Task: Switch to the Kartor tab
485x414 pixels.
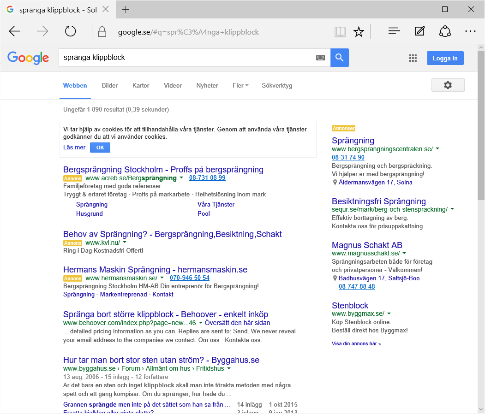Action: pos(141,86)
